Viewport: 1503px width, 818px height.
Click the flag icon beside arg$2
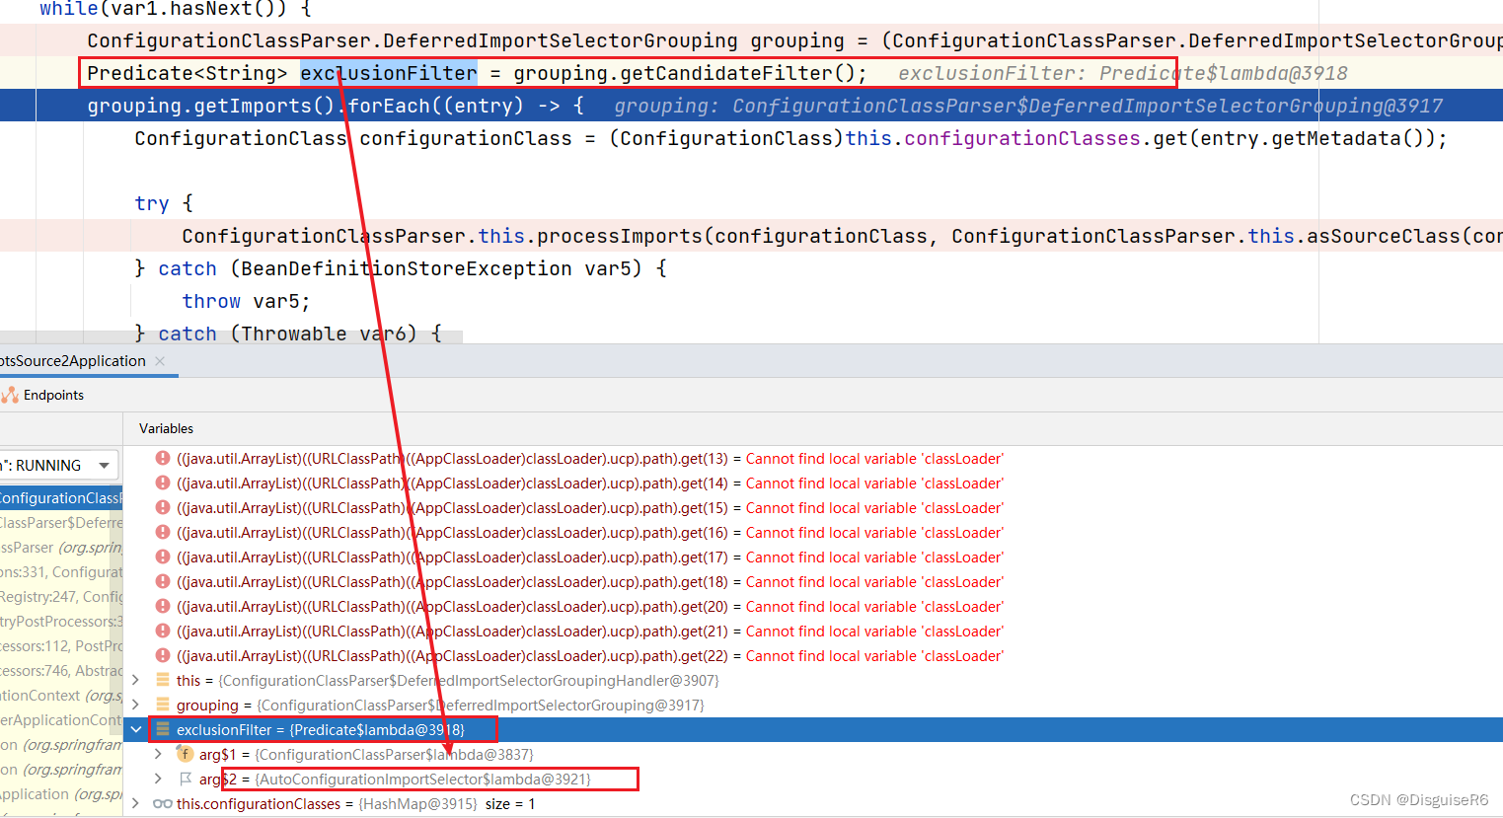coord(186,779)
